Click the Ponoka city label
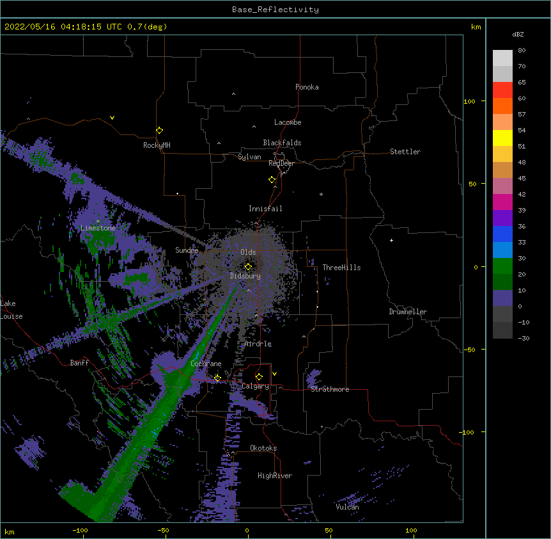This screenshot has width=551, height=539. coord(307,87)
